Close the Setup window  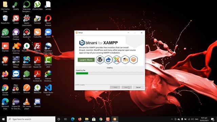141,33
